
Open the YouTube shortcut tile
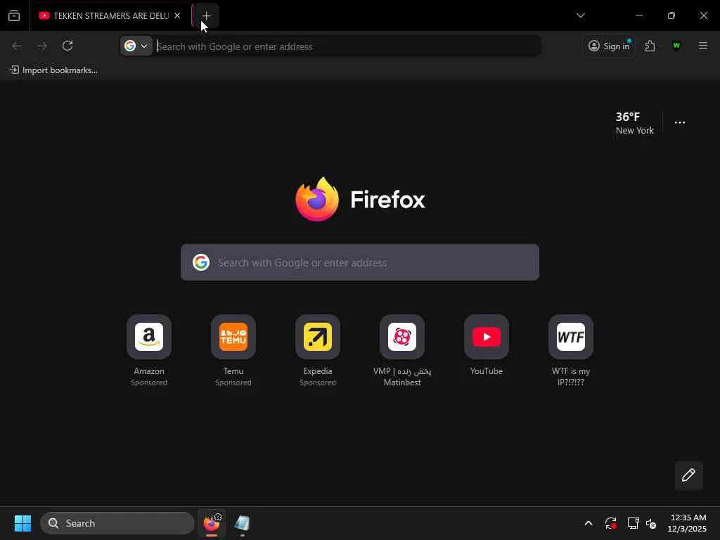point(487,345)
